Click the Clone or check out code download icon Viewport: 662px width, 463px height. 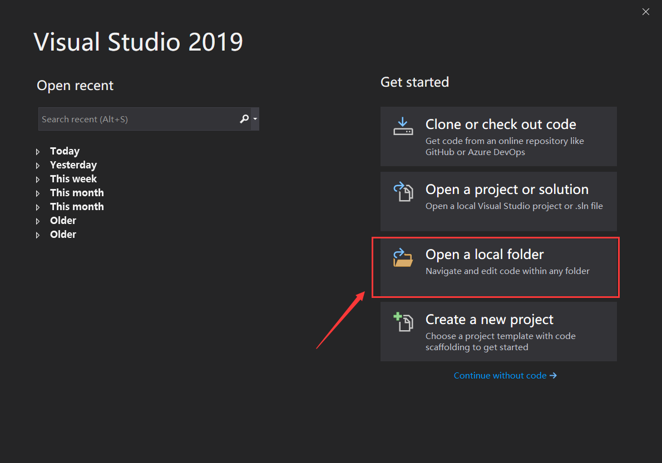403,126
